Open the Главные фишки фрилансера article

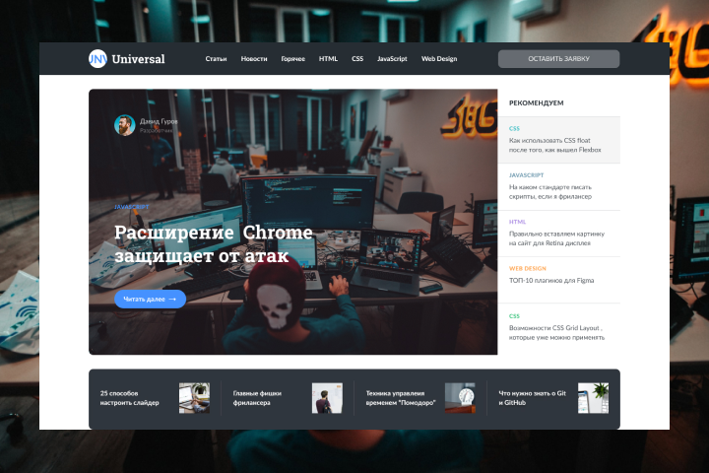tap(257, 398)
